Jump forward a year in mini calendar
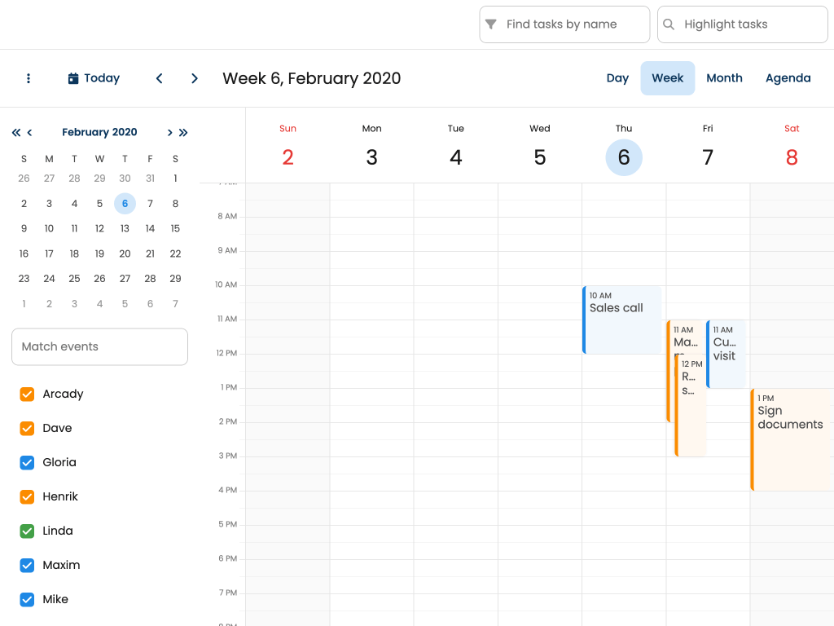The image size is (834, 626). point(183,132)
